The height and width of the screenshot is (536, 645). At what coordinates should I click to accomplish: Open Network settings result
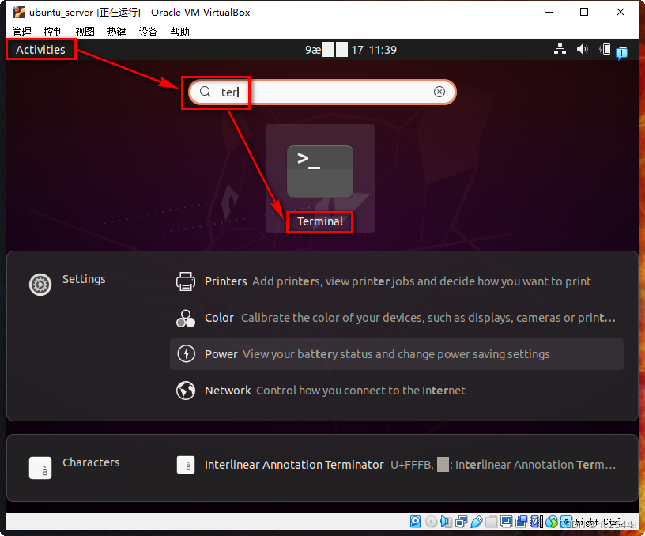coord(397,391)
